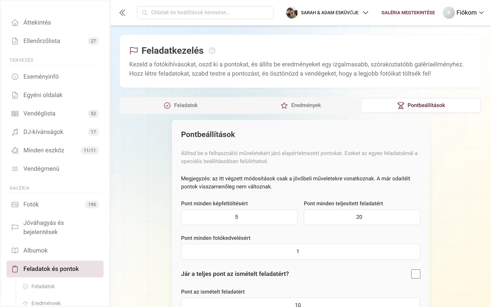
Task: Toggle the full points for repeated task checkbox
Action: tap(416, 274)
